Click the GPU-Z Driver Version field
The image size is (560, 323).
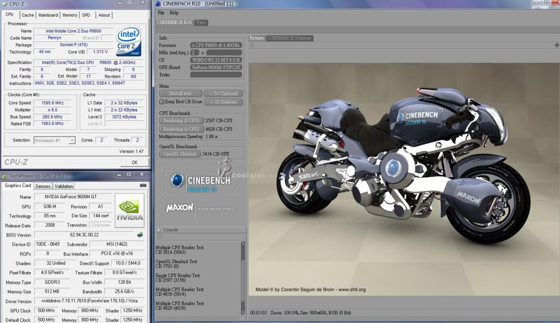[89, 301]
